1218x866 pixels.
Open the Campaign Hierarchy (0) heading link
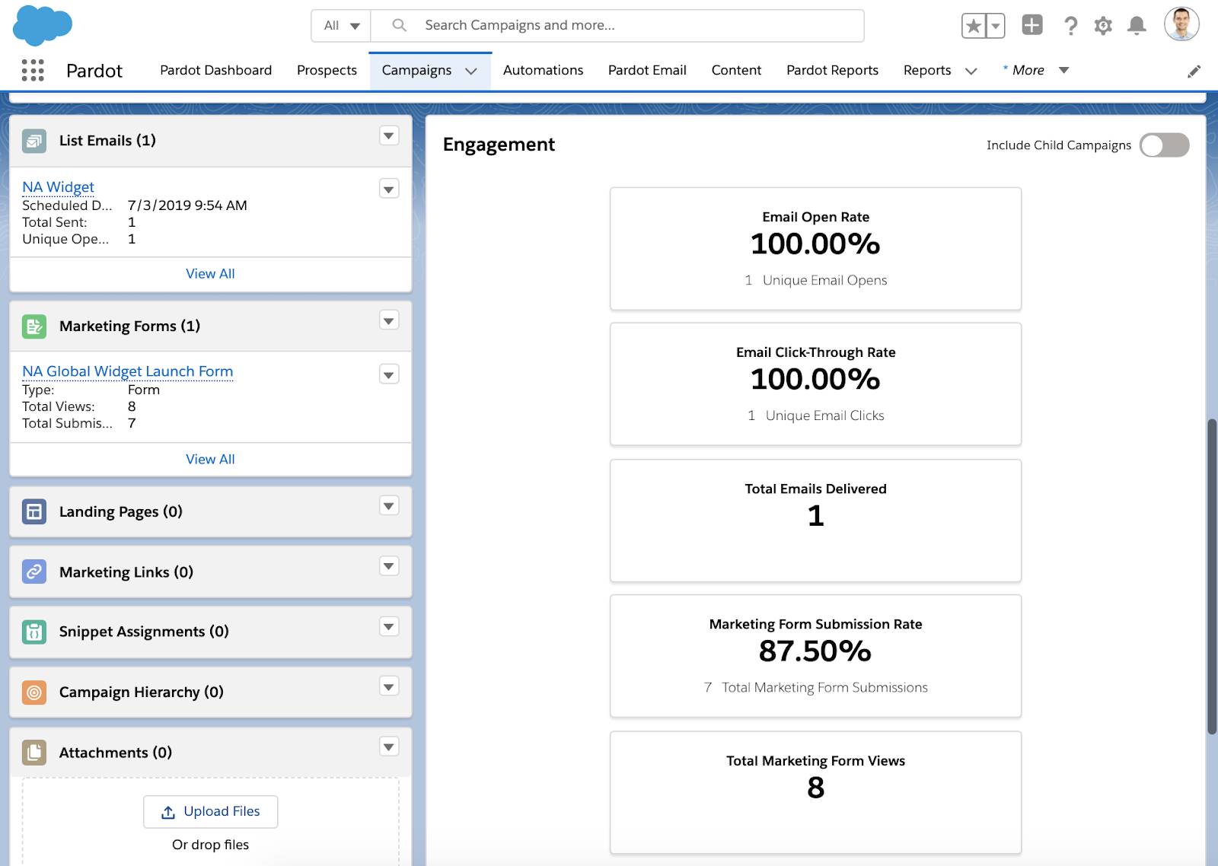coord(142,692)
